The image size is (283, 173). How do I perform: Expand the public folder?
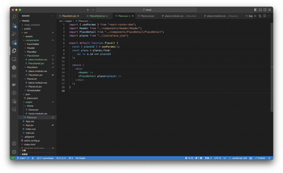(37, 29)
